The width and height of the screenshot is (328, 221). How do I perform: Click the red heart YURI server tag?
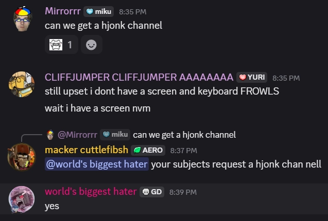(252, 78)
